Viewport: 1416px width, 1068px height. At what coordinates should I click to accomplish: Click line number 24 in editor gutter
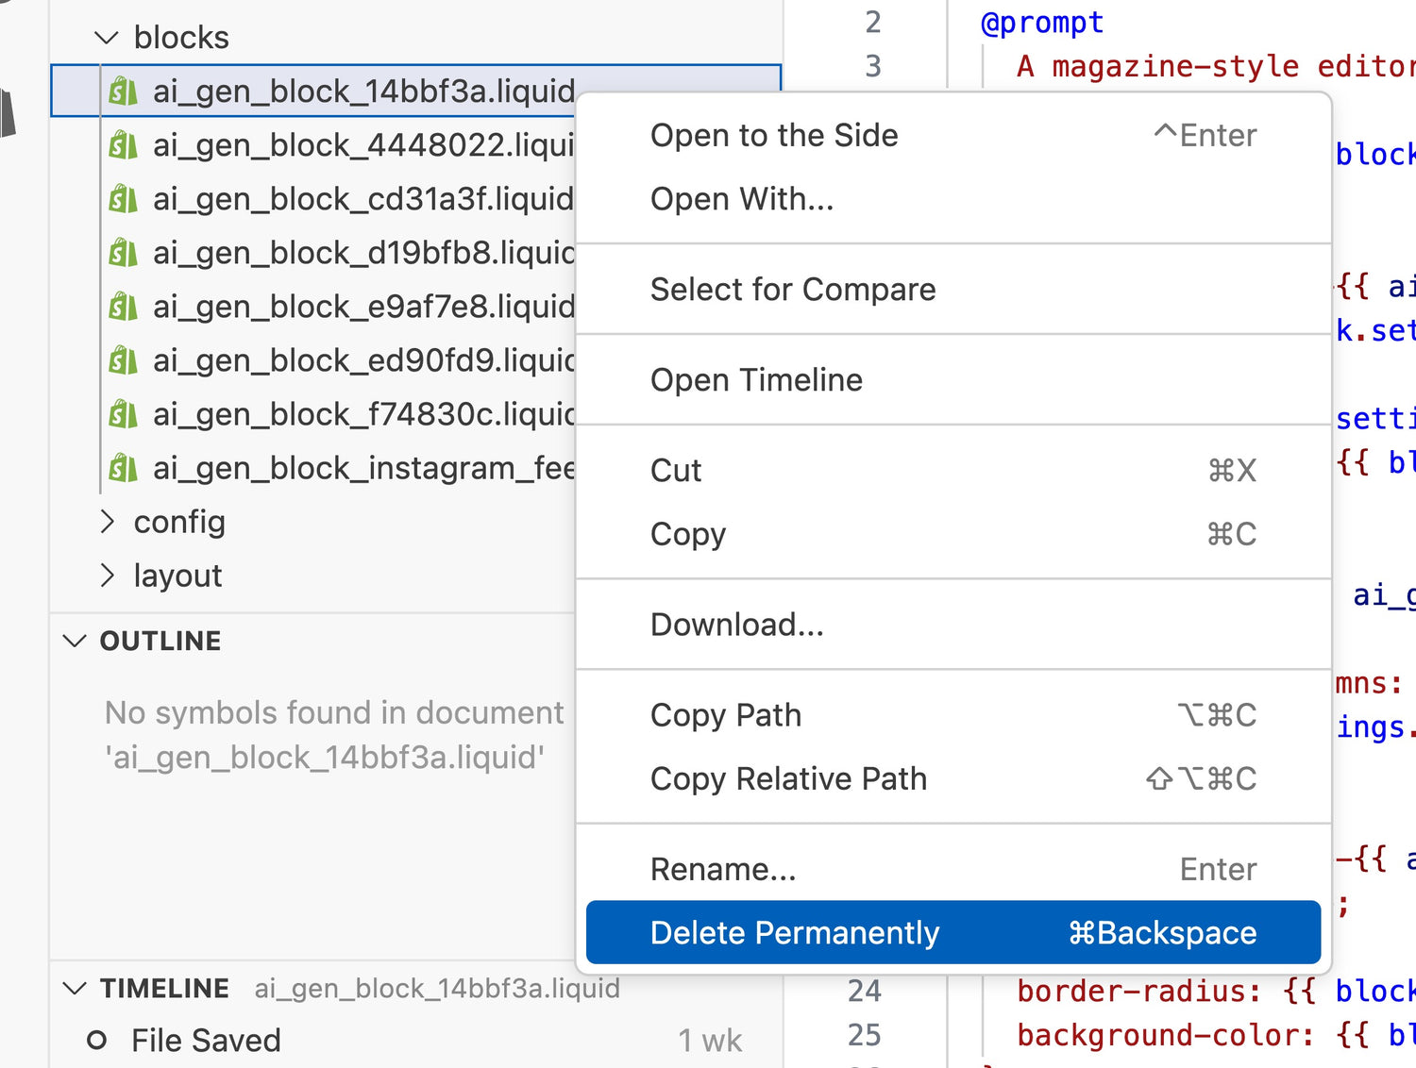pos(864,991)
